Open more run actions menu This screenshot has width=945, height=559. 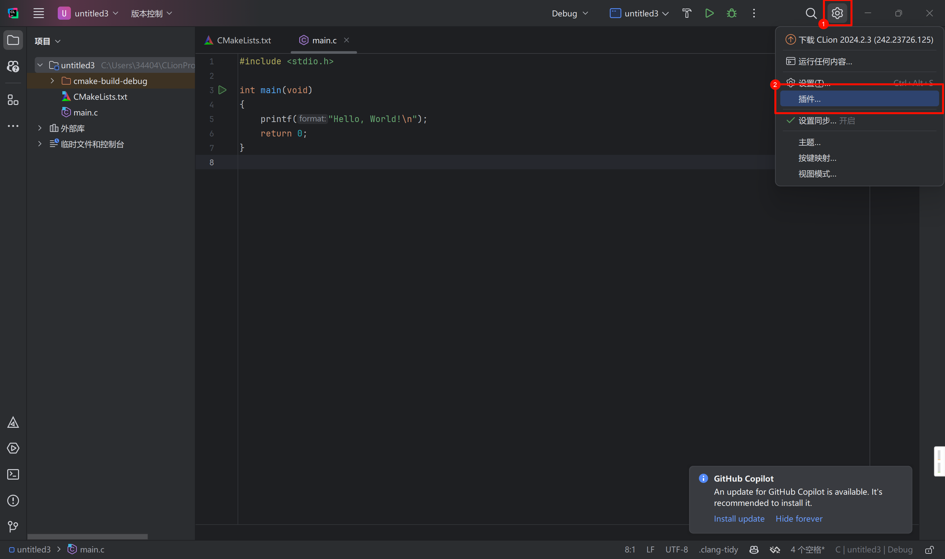click(x=754, y=13)
